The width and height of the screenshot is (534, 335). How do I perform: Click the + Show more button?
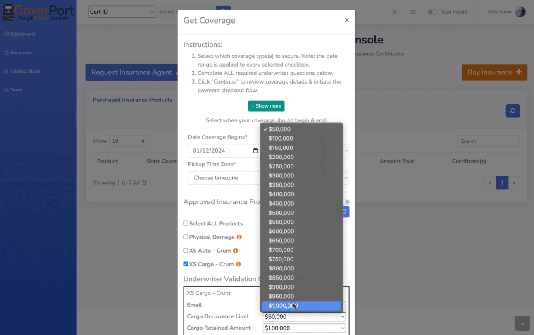click(266, 106)
